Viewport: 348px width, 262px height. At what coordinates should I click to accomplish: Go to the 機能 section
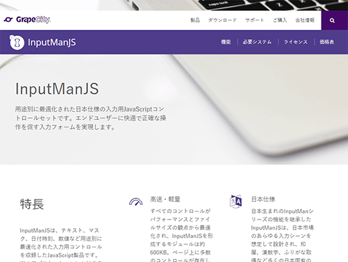click(226, 42)
